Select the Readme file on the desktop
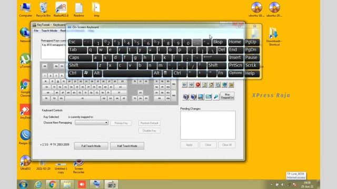This screenshot has height=189, width=337. (x=79, y=9)
